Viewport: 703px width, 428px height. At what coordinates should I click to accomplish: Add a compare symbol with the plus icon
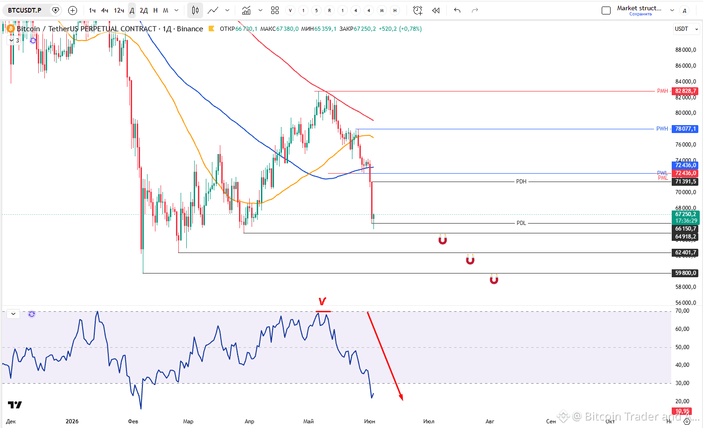pos(72,10)
